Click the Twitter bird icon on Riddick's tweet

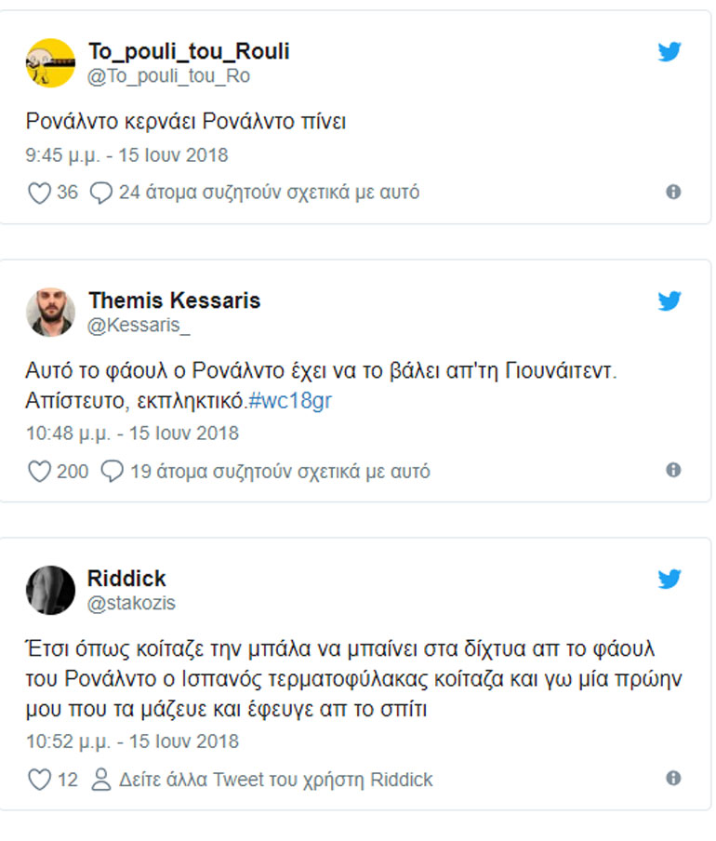[670, 580]
